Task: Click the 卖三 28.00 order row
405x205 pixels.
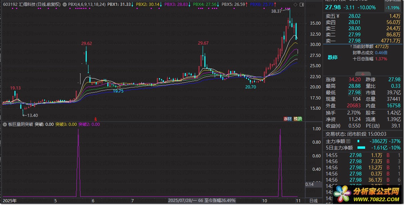Action: [x=363, y=28]
